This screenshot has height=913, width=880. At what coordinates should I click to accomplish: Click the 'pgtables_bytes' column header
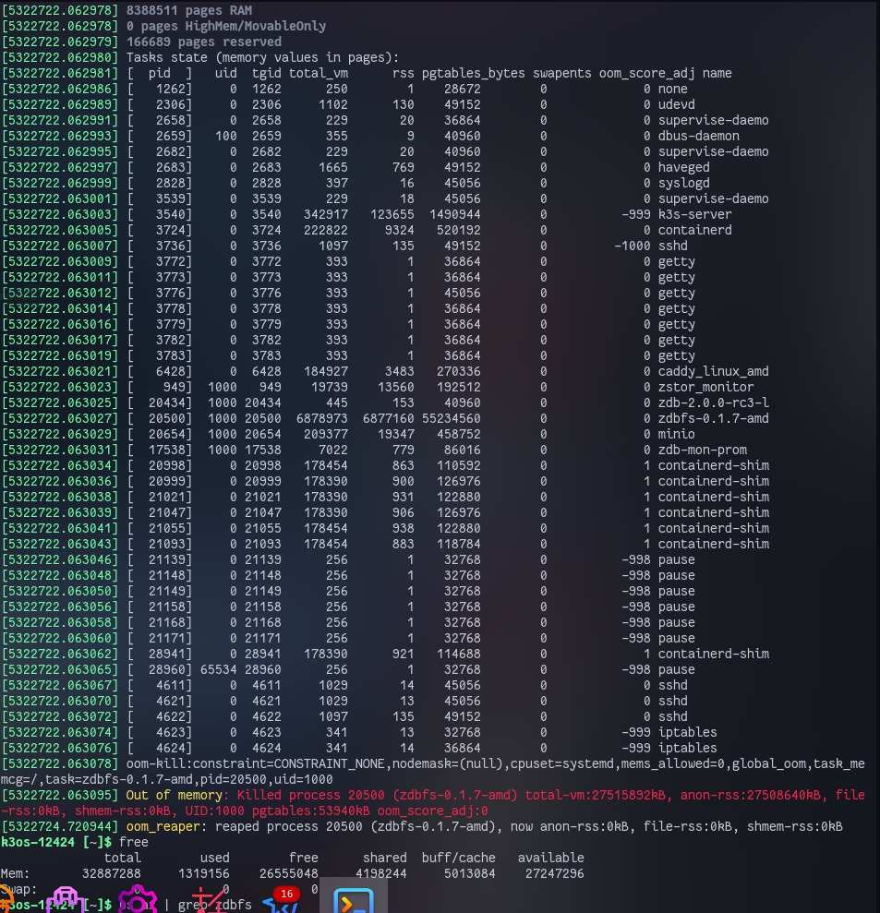(x=473, y=73)
